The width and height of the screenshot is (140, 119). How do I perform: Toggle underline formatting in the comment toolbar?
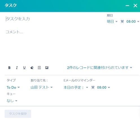24,68
